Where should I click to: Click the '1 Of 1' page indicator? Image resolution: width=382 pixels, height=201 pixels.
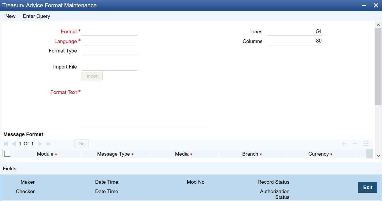tap(26, 144)
